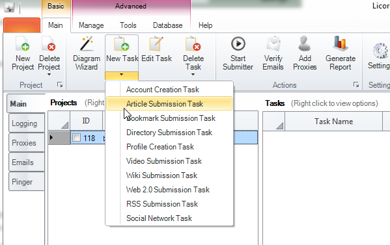Switch to the Logging side tab
This screenshot has width=390, height=245.
(26, 123)
